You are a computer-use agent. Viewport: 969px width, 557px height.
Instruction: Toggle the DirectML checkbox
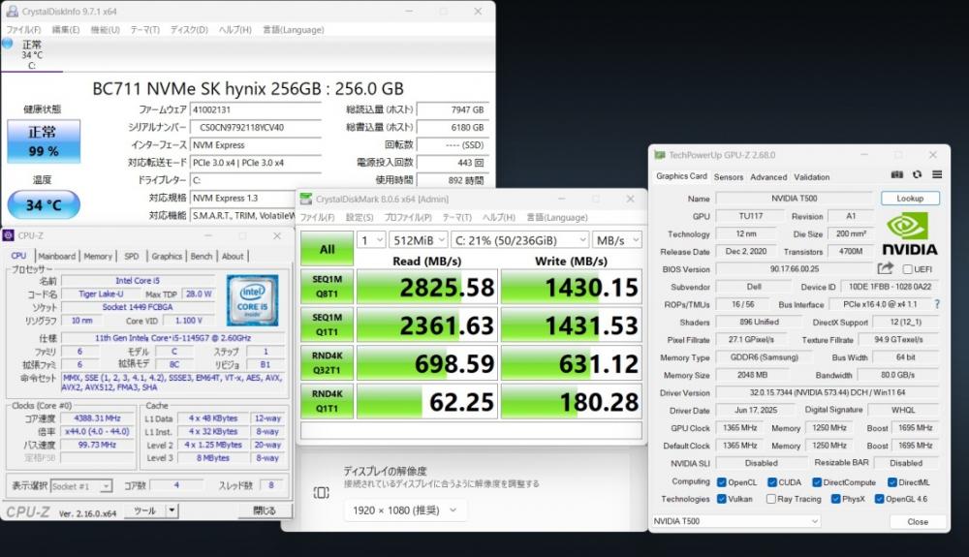coord(892,482)
